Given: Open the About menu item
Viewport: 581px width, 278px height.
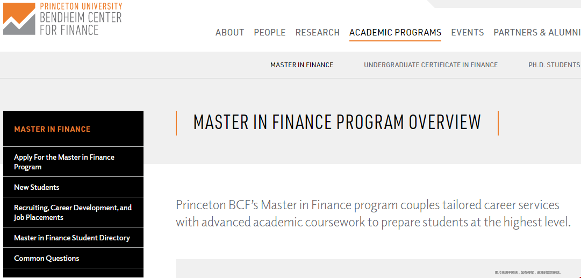Looking at the screenshot, I should (229, 33).
